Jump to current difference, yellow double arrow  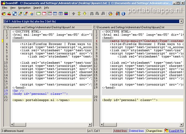[x=79, y=14]
